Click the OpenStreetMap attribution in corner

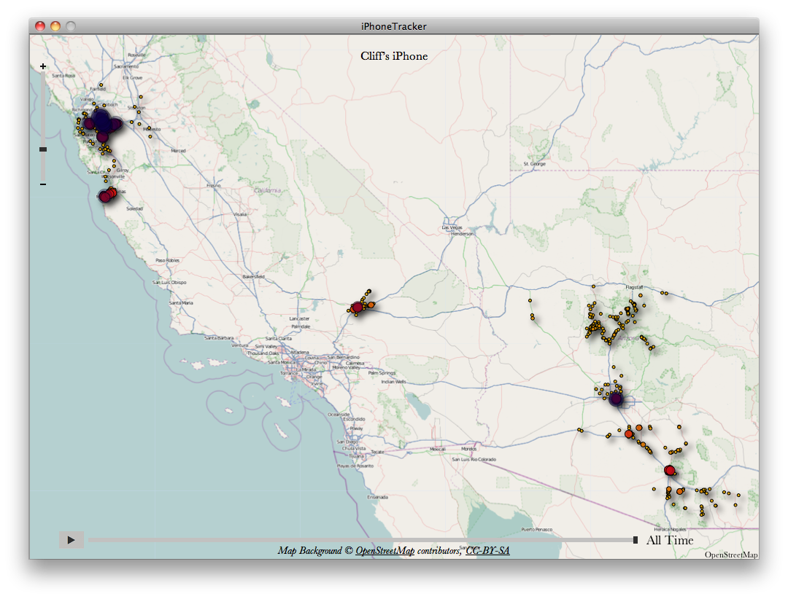[730, 555]
